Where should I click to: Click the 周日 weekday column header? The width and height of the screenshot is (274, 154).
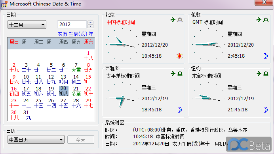14,42
